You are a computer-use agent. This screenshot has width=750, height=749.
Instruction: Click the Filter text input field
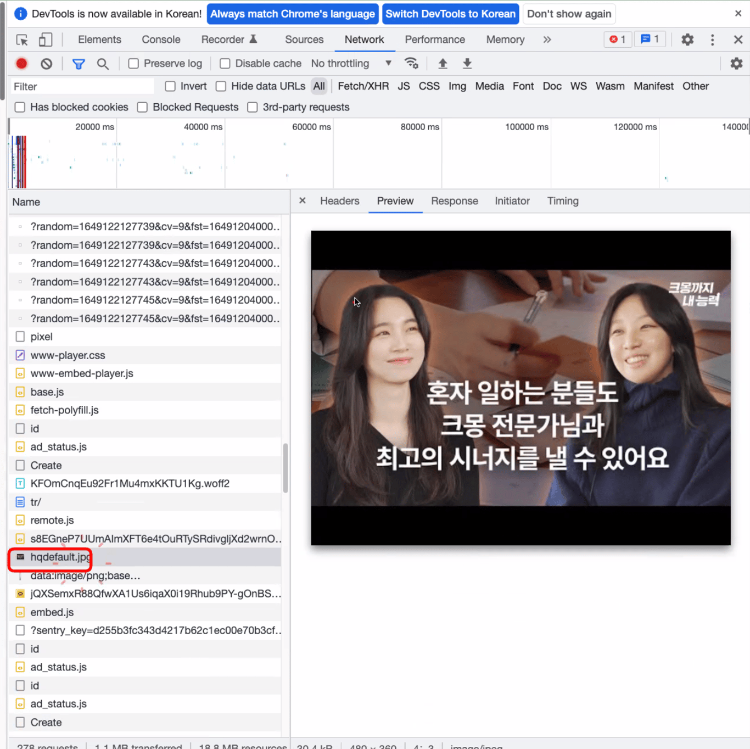82,87
